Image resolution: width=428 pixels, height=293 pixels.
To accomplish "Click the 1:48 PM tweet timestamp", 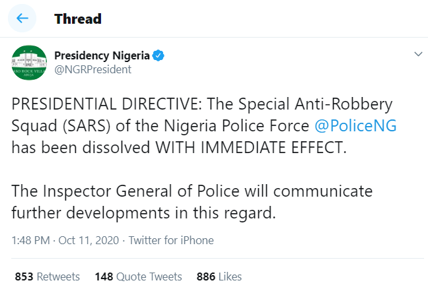I will tap(32, 240).
